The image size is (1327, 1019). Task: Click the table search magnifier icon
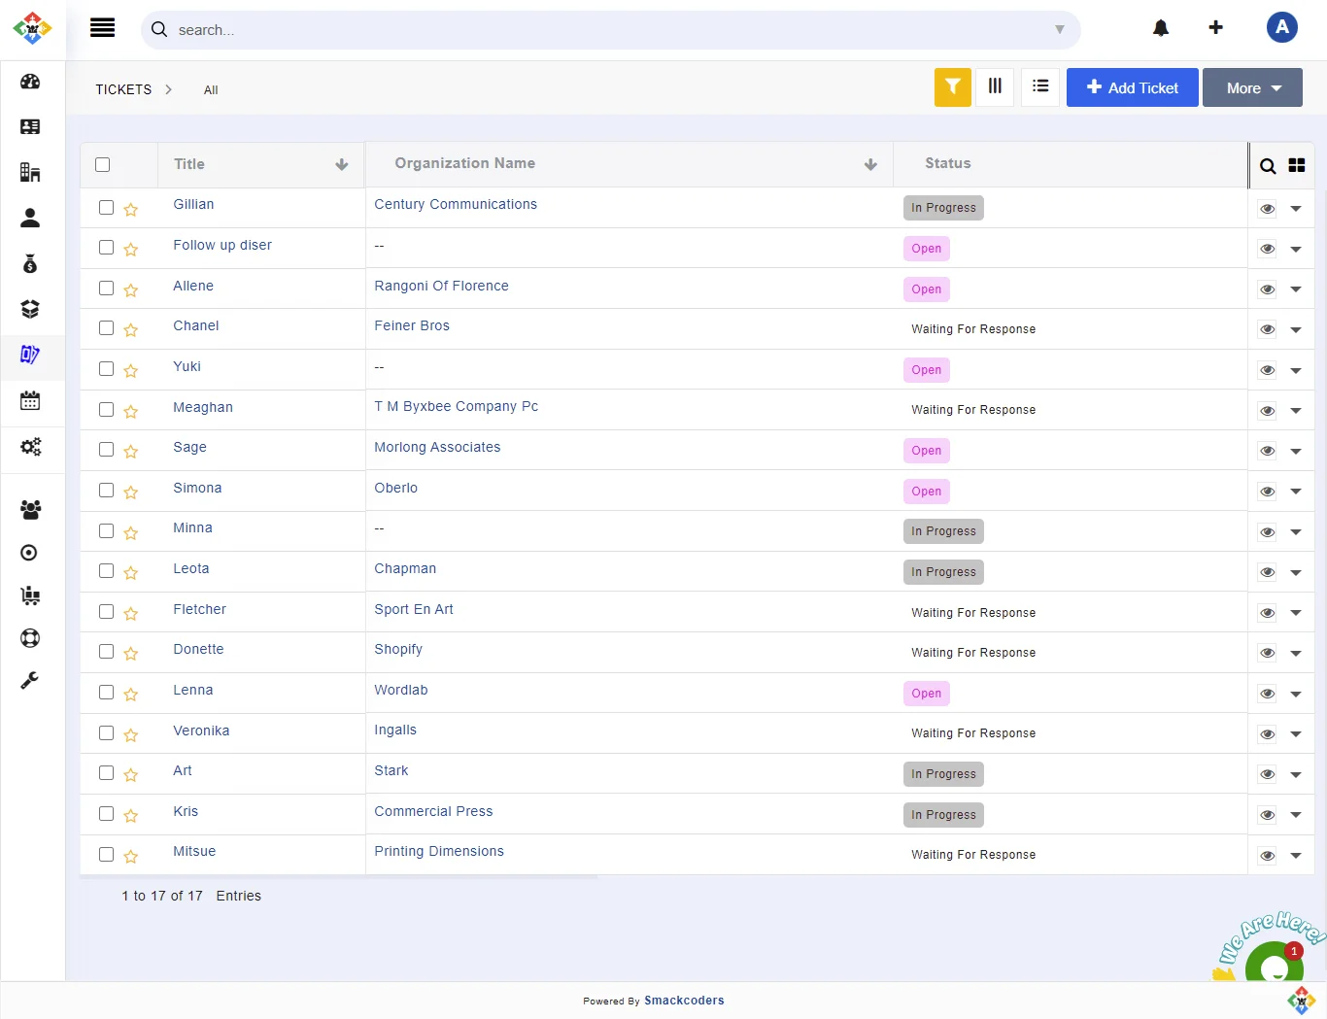[x=1268, y=166]
